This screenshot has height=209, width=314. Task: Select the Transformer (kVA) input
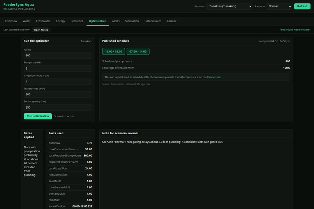58,95
